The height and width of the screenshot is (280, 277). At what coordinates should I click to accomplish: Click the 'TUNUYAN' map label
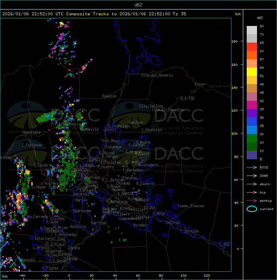(71, 259)
